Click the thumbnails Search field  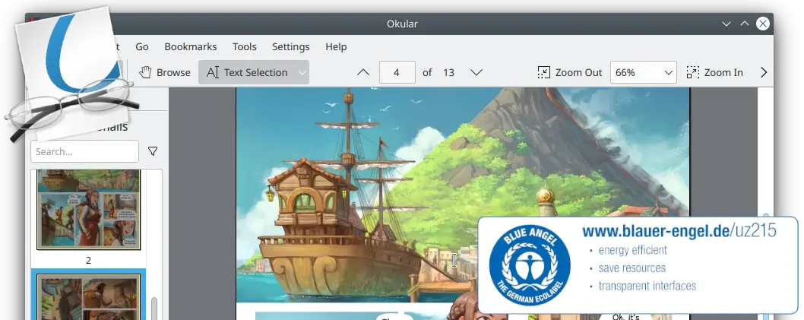[x=84, y=151]
